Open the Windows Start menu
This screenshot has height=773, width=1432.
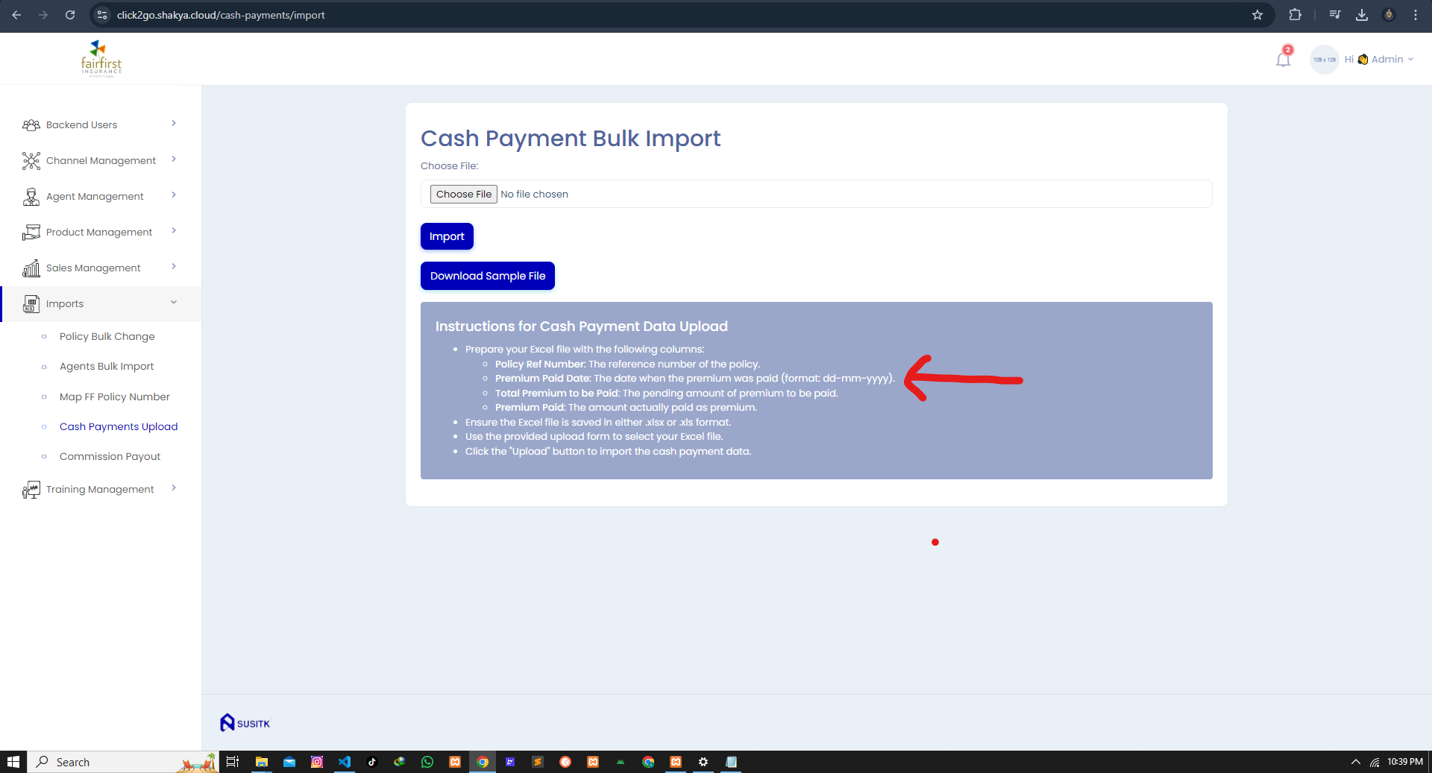(13, 762)
